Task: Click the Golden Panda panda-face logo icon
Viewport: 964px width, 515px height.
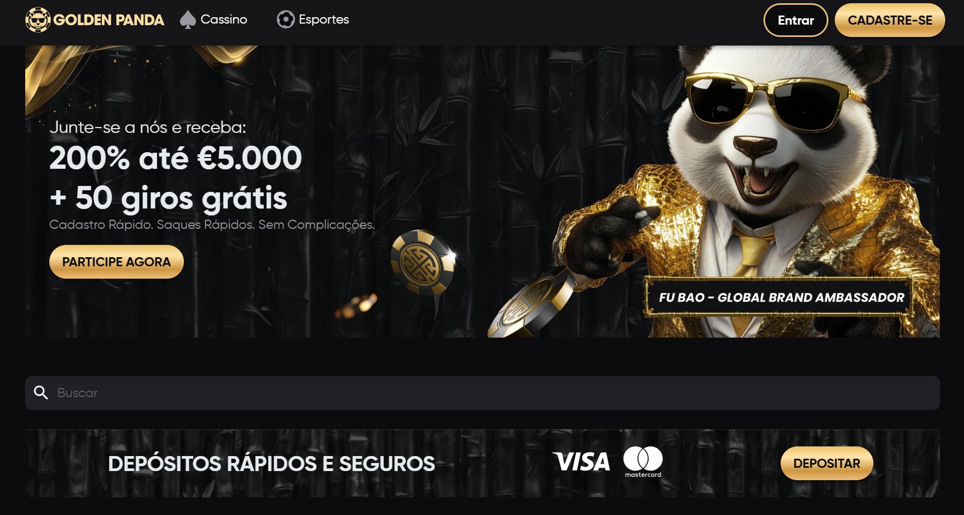Action: pyautogui.click(x=38, y=20)
